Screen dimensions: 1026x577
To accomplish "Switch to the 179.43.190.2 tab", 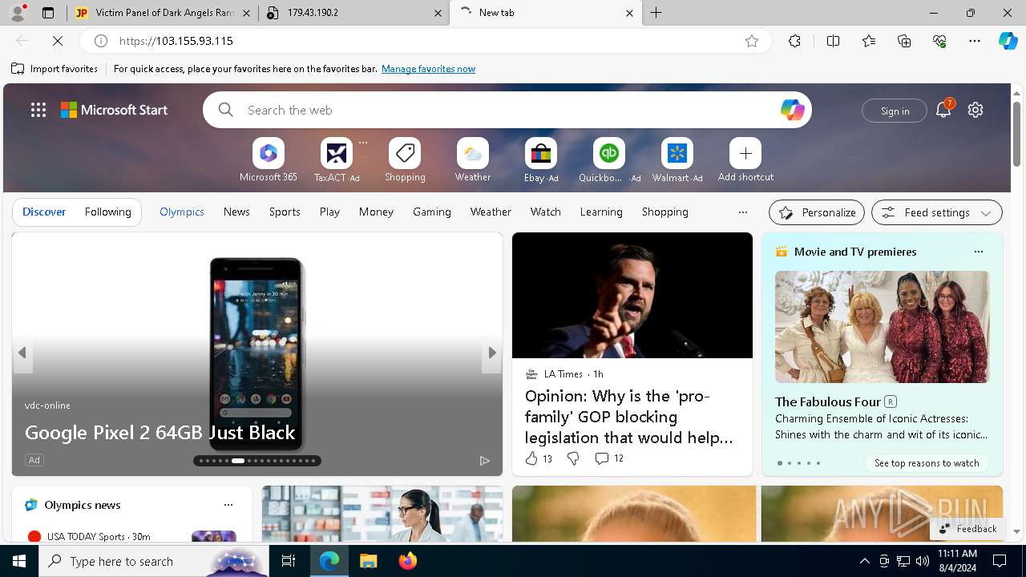I will [353, 13].
